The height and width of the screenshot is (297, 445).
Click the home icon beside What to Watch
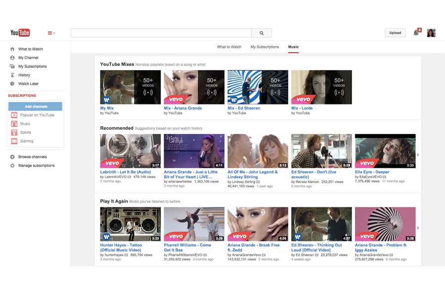[12, 49]
